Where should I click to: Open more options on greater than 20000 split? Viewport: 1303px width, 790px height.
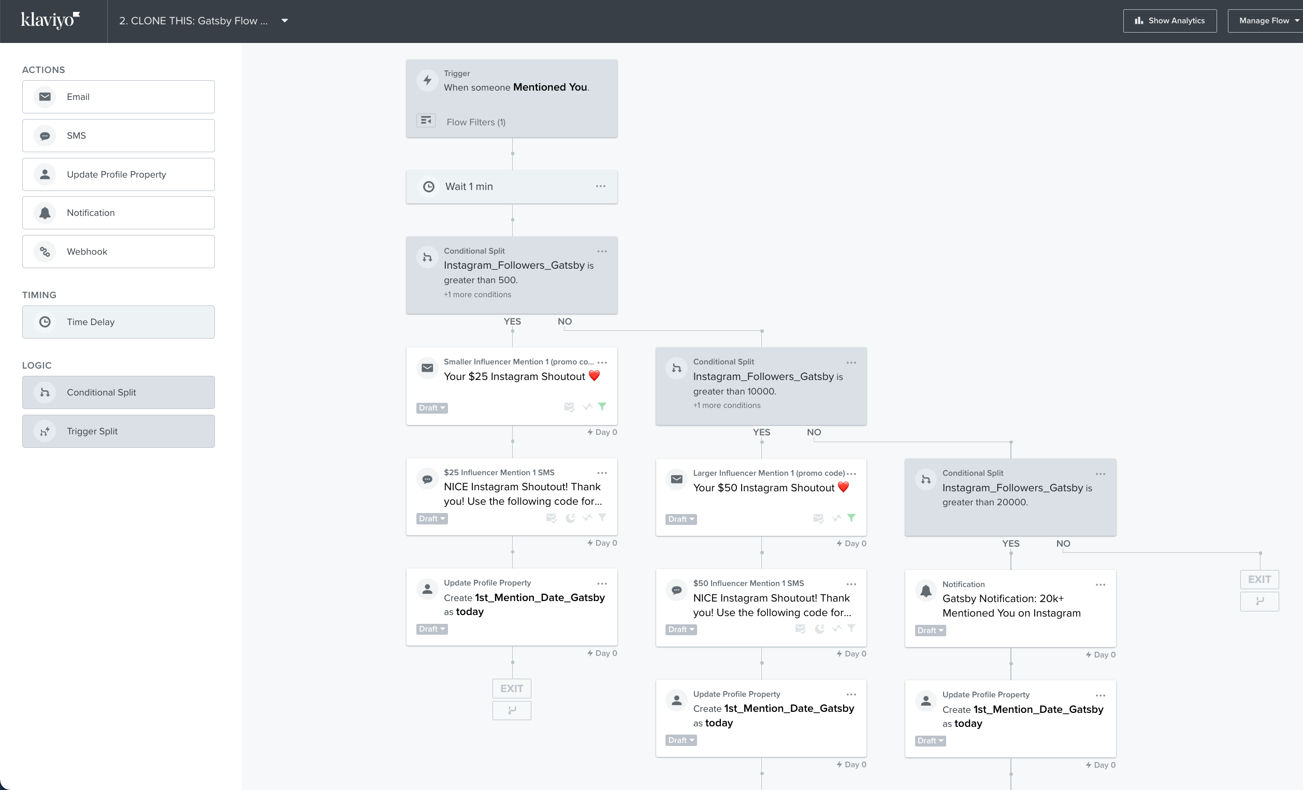click(1101, 474)
